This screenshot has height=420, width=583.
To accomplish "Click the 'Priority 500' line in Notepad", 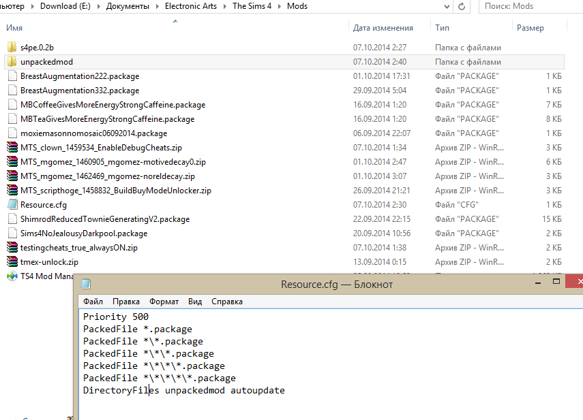I will (116, 317).
